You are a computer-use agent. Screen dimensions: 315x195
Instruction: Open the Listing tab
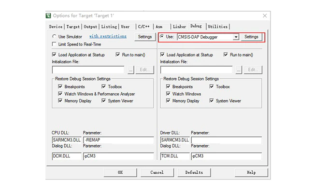[x=109, y=27]
